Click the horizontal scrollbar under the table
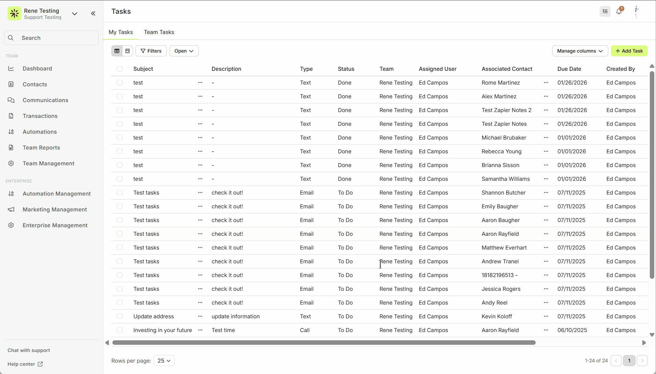656x374 pixels. tap(324, 343)
